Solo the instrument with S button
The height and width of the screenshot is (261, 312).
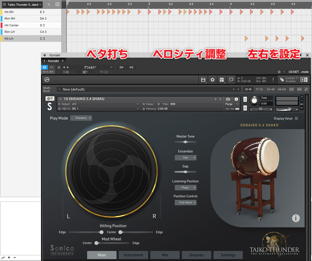[245, 99]
